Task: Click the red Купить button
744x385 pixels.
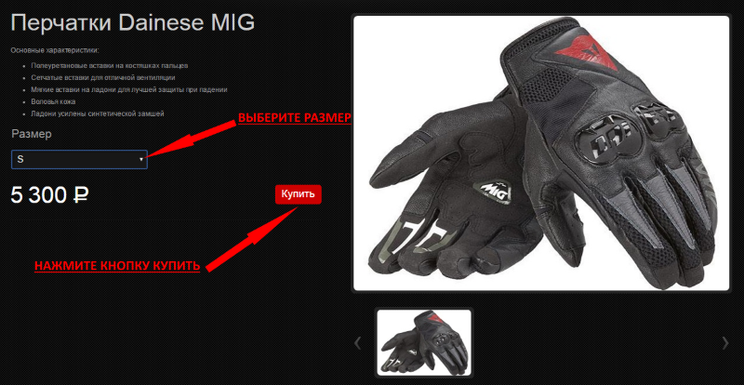Action: (298, 194)
